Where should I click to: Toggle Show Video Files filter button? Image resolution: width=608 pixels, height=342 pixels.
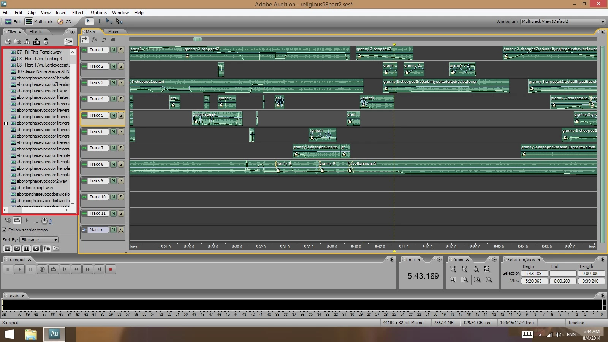click(26, 249)
